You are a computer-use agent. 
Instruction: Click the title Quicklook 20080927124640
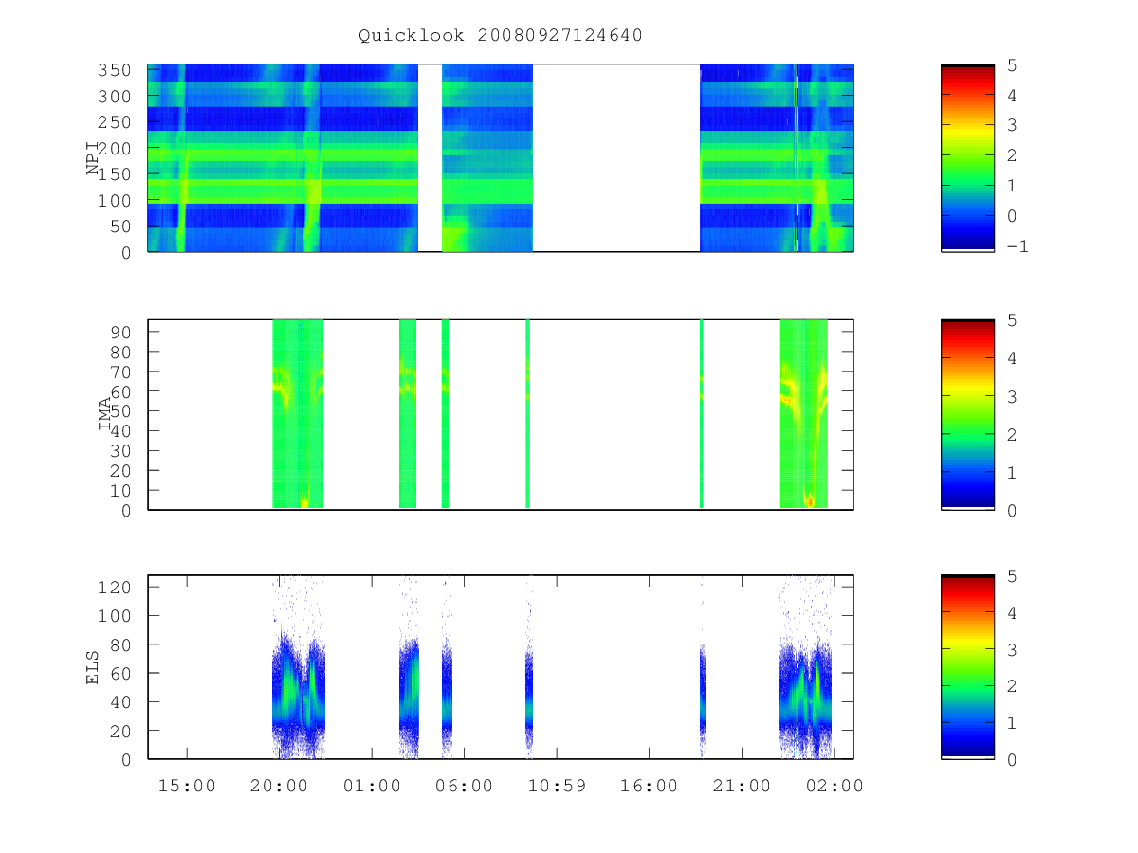[501, 36]
